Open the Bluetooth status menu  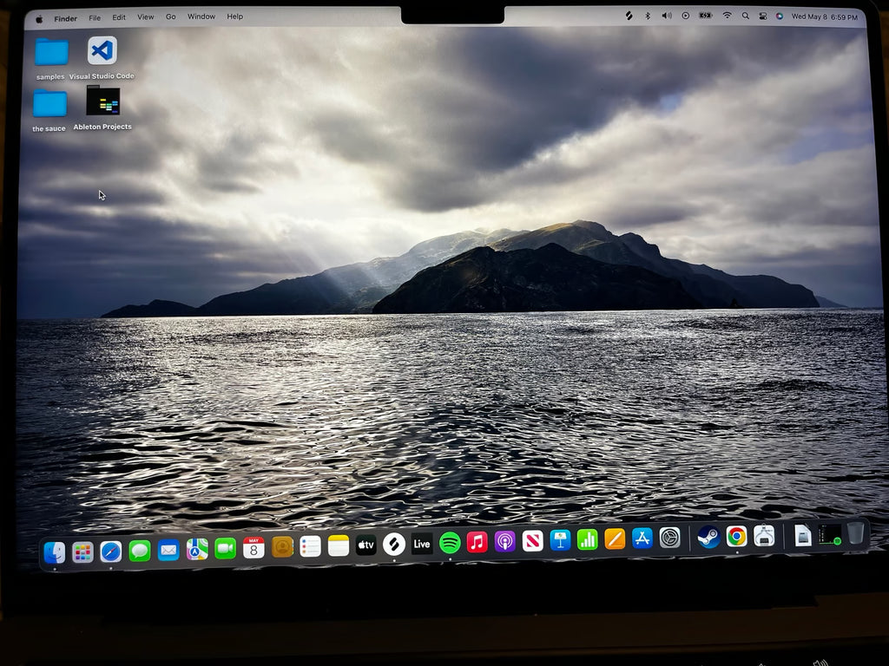[648, 16]
